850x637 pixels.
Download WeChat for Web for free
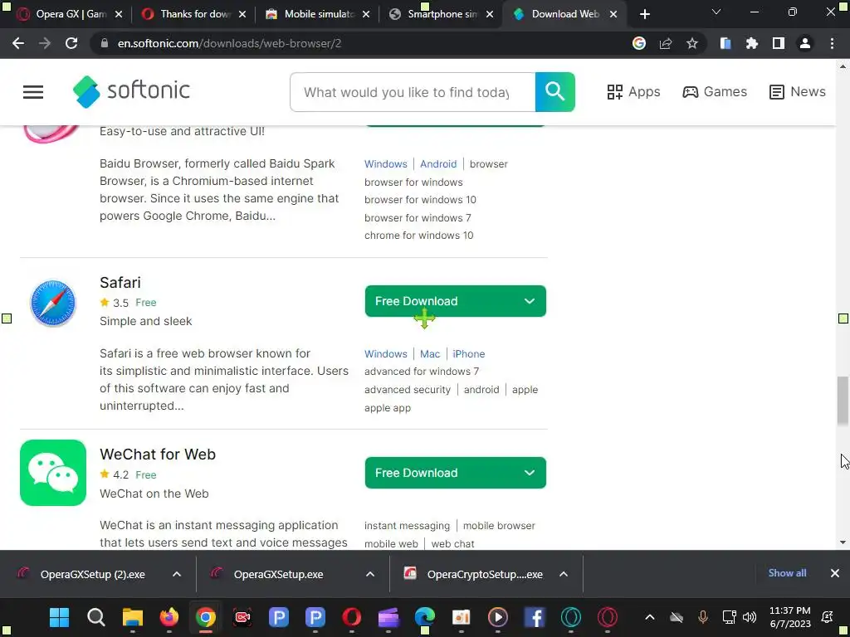[455, 473]
